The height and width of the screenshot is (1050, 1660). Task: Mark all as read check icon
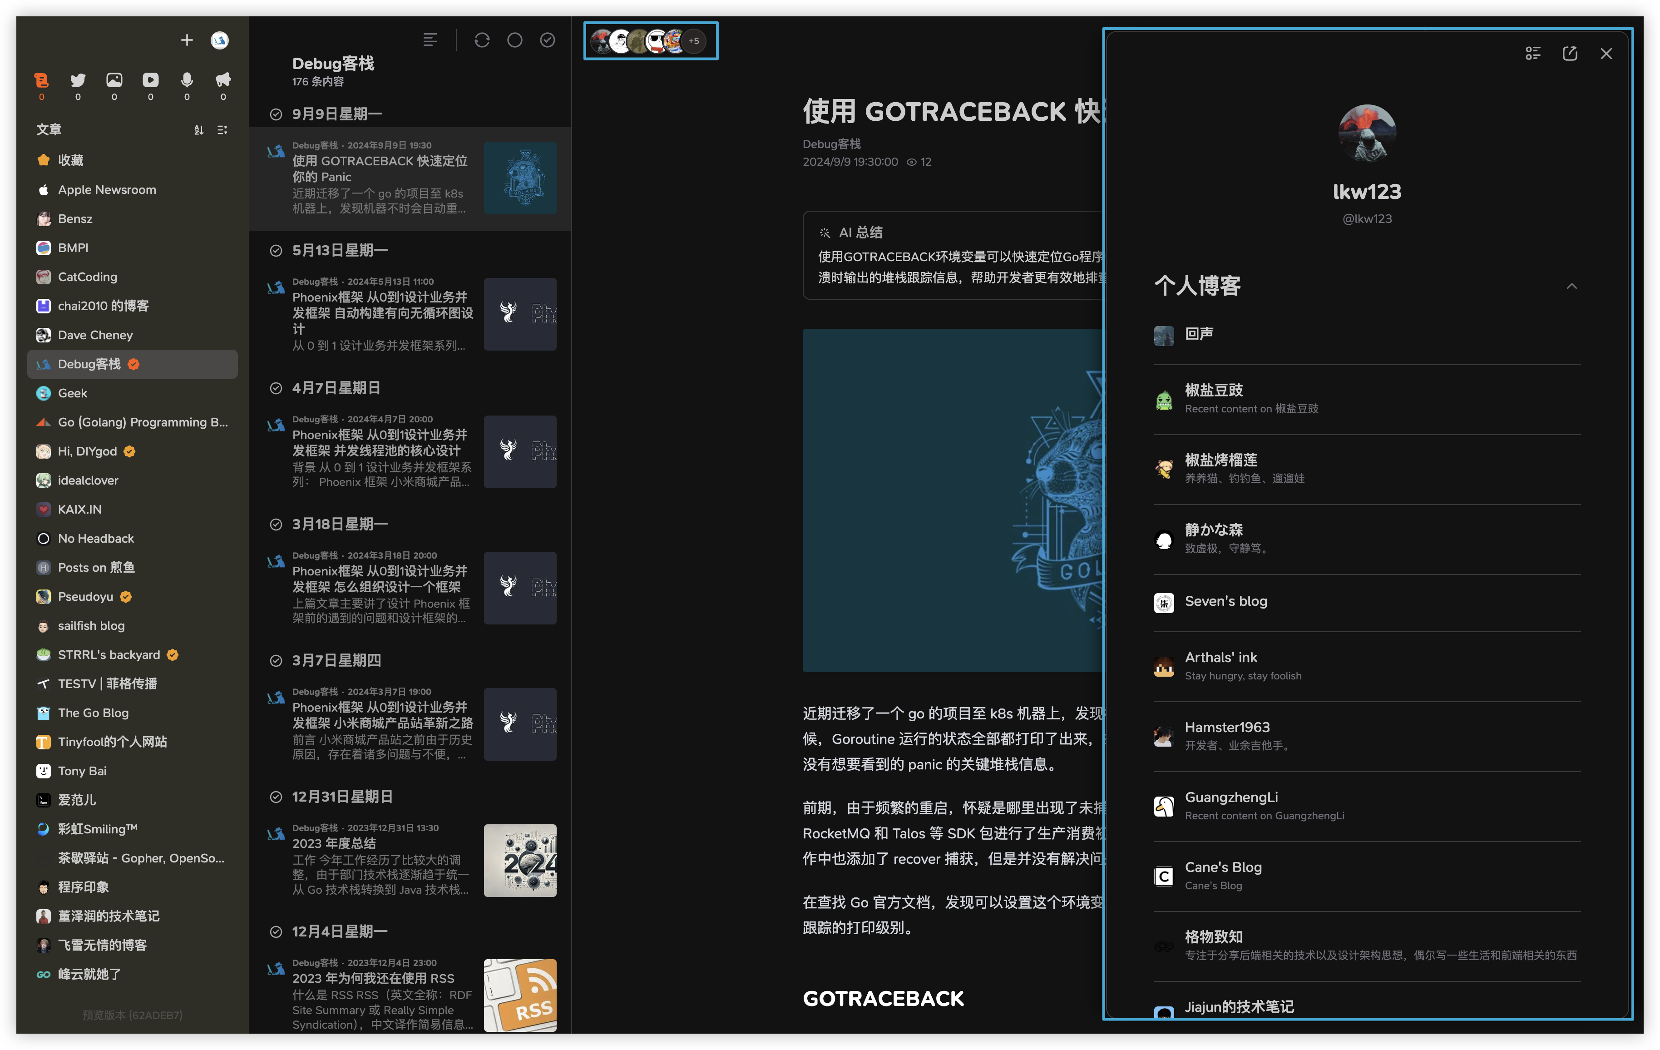pyautogui.click(x=548, y=40)
